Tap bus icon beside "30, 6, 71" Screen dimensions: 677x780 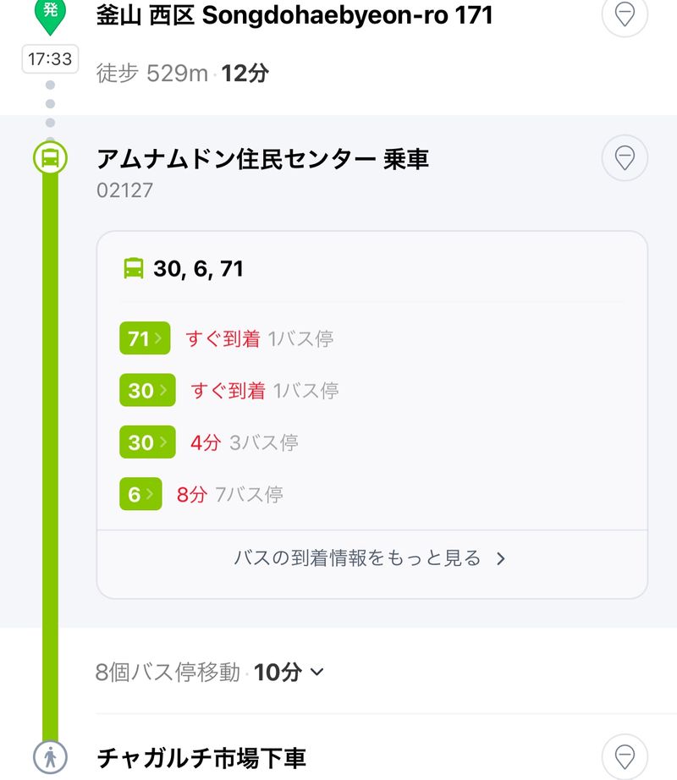(134, 269)
